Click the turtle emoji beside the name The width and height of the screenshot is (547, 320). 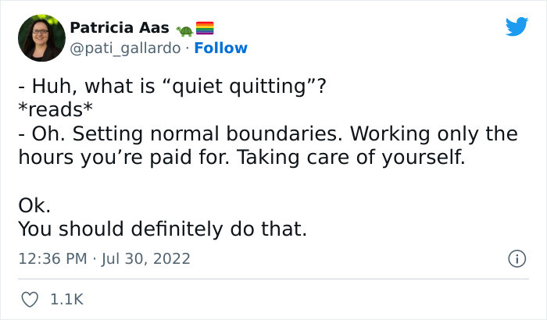184,30
